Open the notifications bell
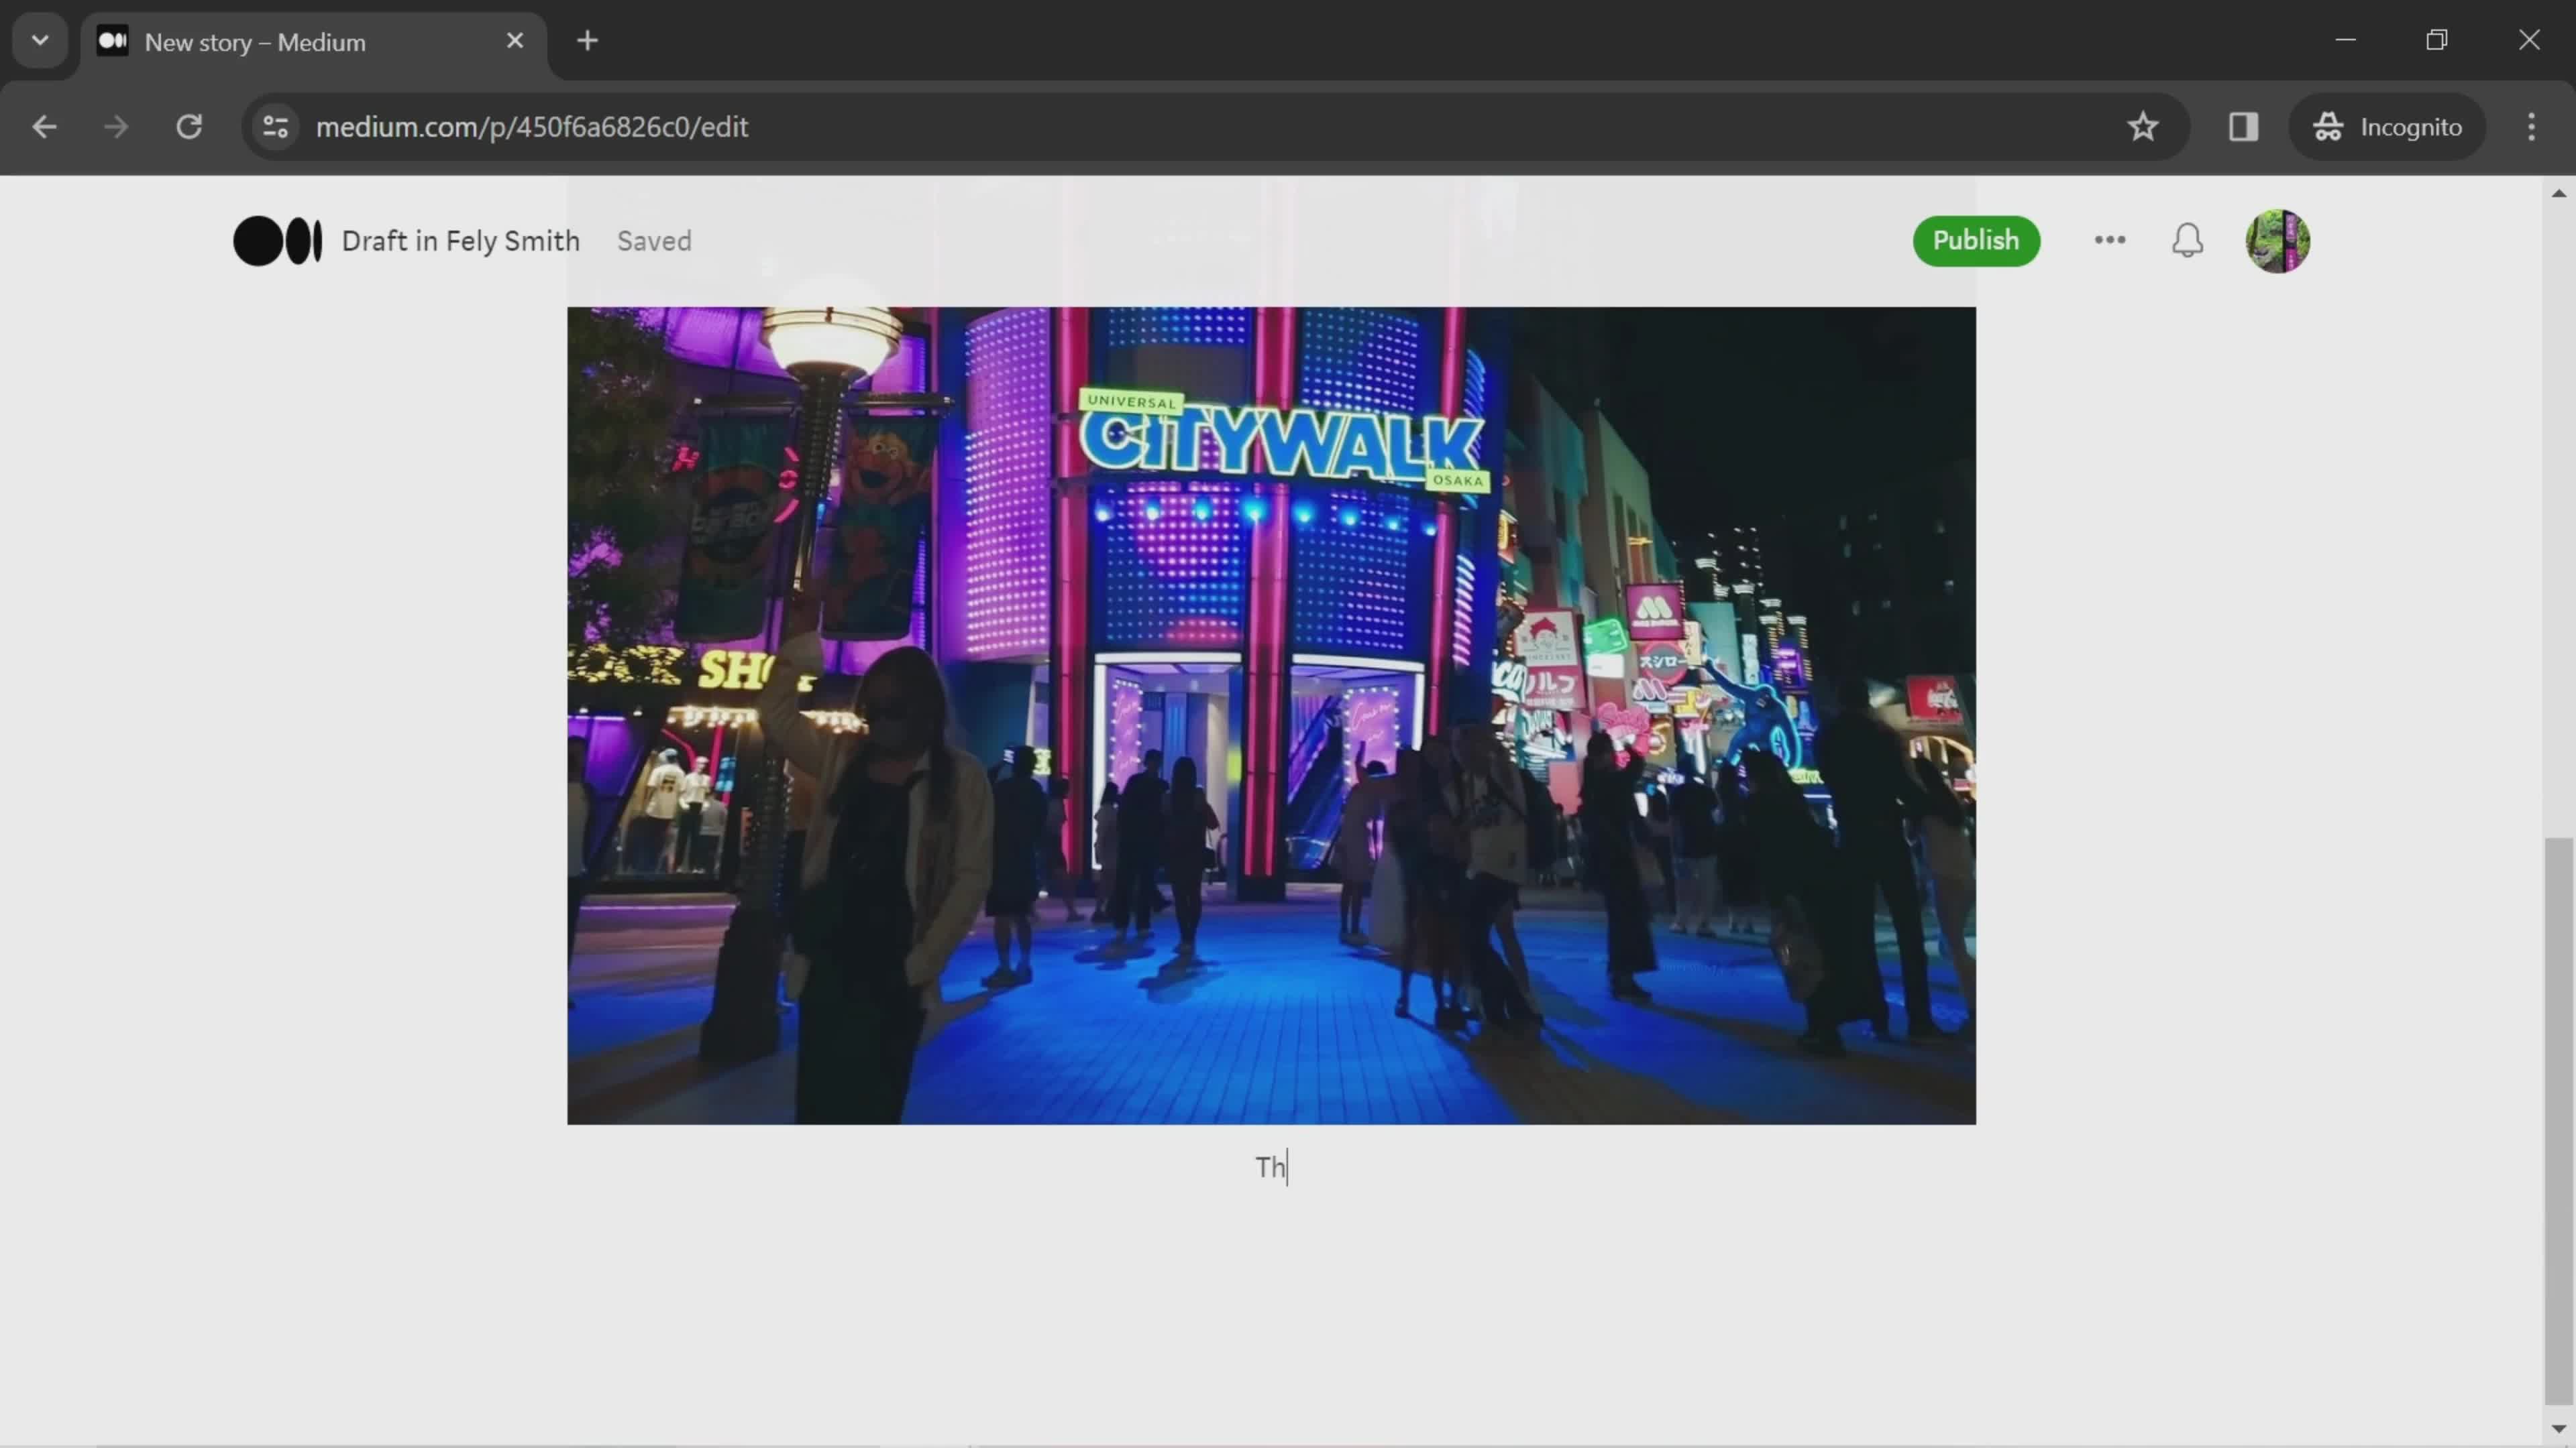The width and height of the screenshot is (2576, 1448). pyautogui.click(x=2187, y=240)
